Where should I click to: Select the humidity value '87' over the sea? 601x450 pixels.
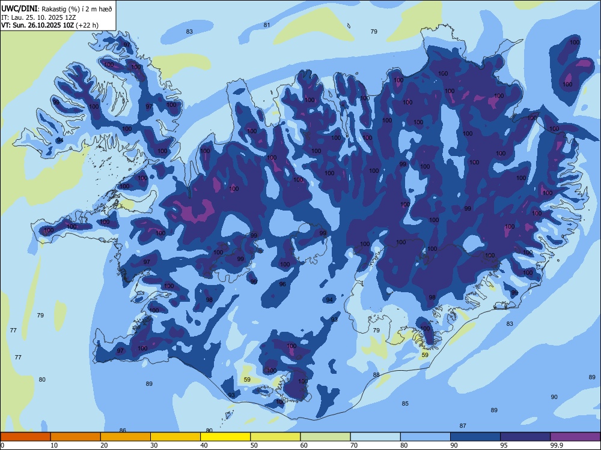point(463,425)
